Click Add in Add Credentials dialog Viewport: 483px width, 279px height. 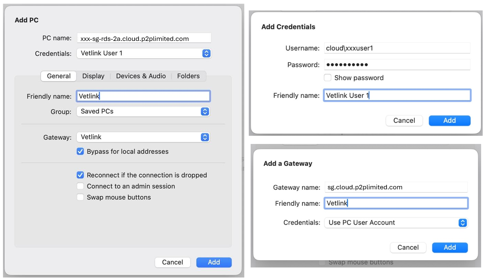pyautogui.click(x=449, y=121)
